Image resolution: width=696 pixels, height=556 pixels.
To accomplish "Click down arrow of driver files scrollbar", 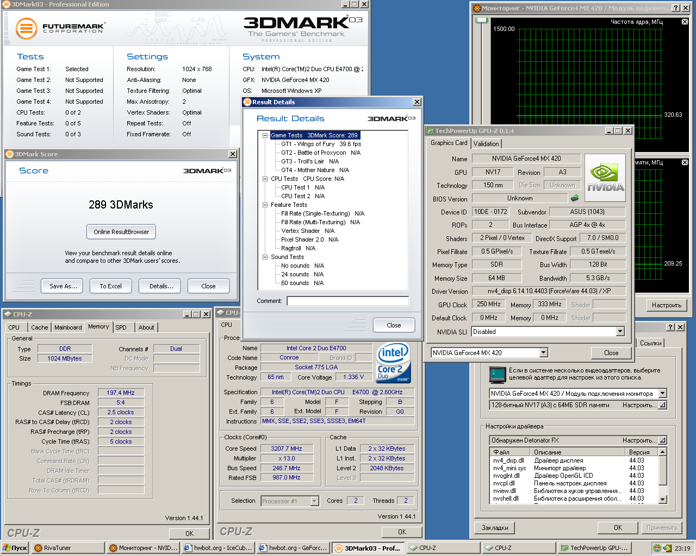I will tap(662, 500).
